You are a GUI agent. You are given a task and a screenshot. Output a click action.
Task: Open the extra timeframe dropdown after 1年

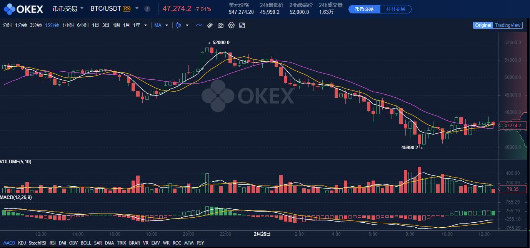click(x=145, y=25)
